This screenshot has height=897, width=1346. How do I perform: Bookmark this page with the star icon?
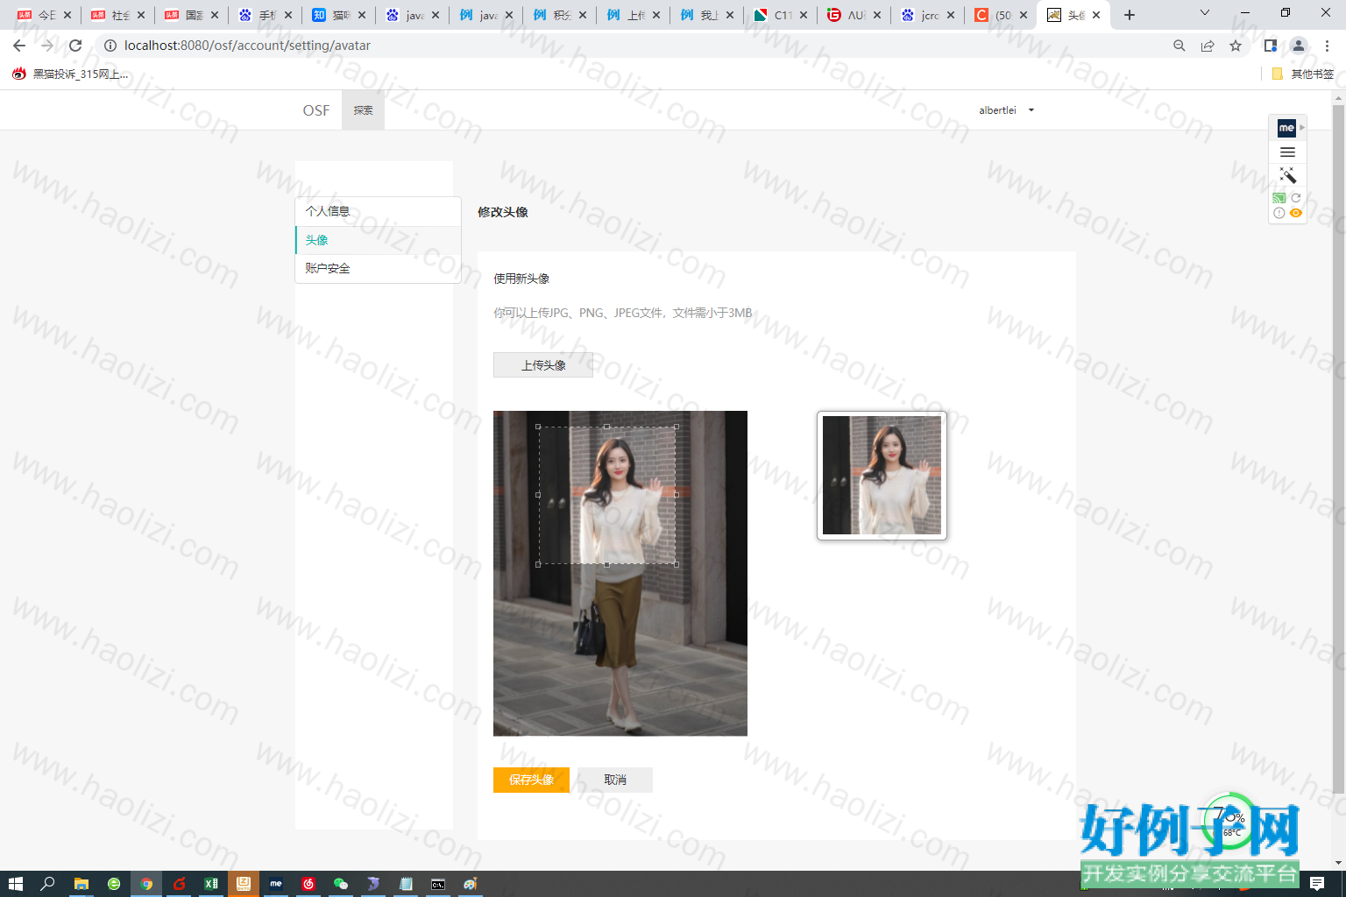pos(1236,46)
